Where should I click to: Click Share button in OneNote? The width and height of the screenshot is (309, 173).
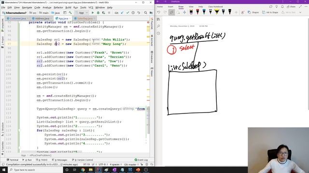pos(291,7)
